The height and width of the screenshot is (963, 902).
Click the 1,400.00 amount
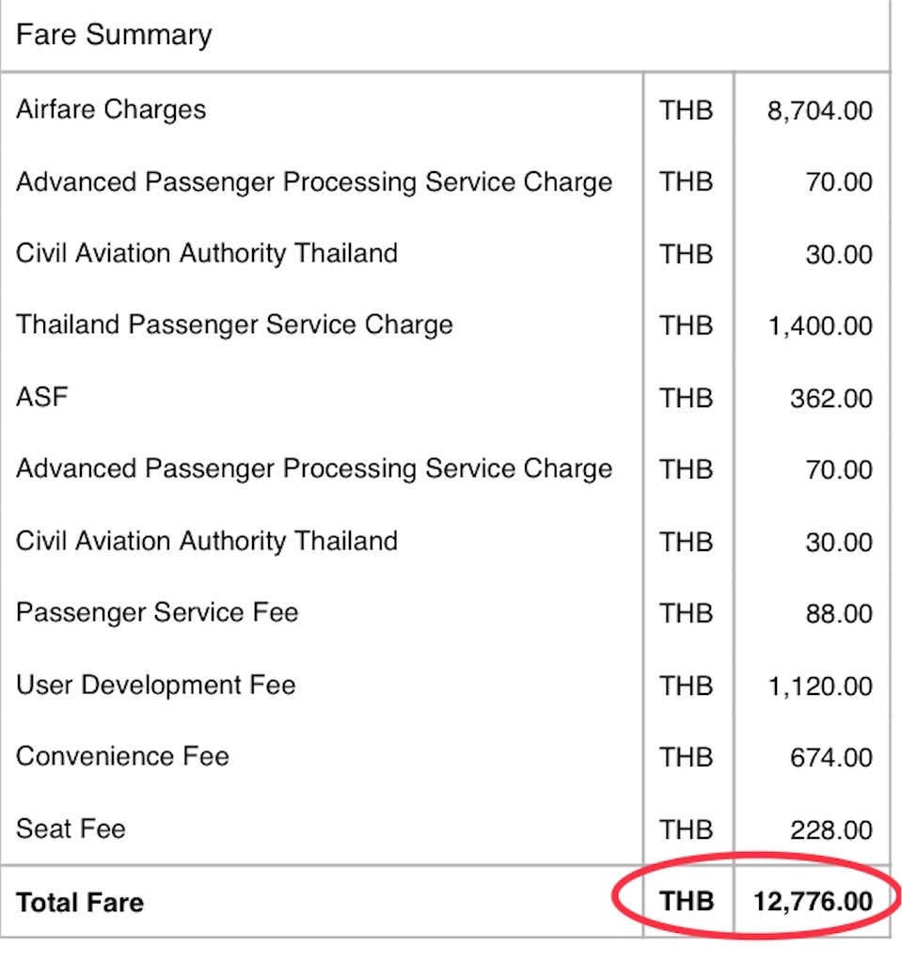[819, 326]
